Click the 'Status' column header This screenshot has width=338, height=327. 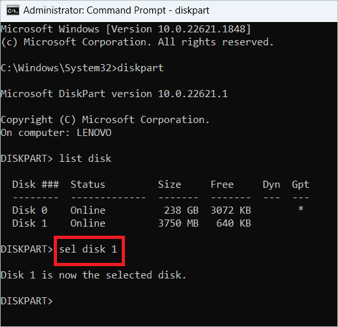(88, 185)
